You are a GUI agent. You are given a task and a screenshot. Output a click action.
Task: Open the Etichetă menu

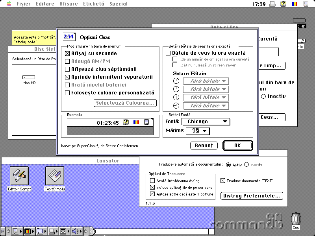pyautogui.click(x=94, y=4)
